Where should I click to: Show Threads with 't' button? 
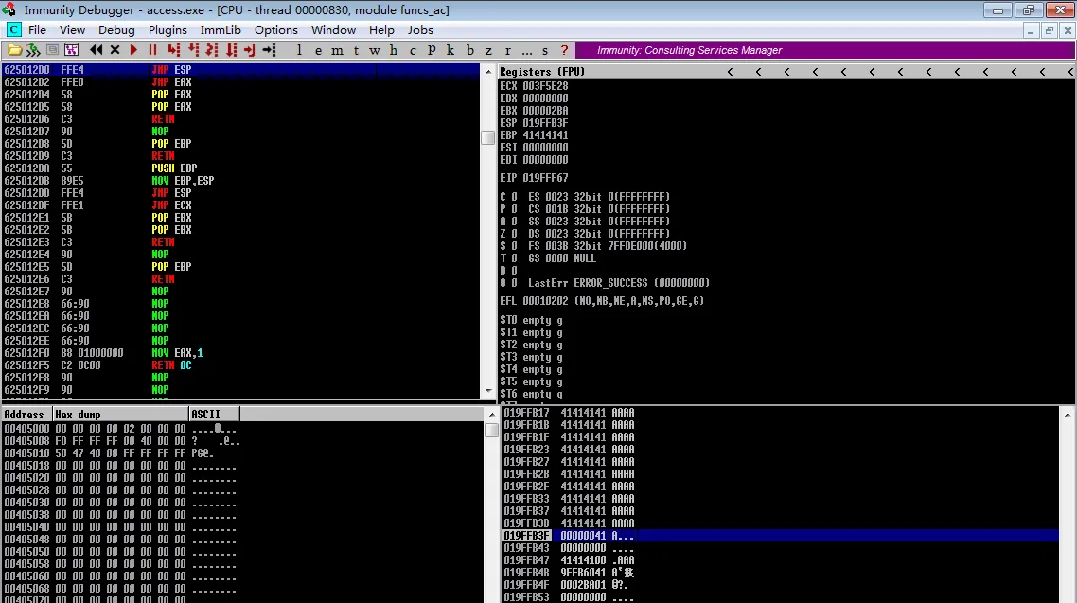pos(356,50)
